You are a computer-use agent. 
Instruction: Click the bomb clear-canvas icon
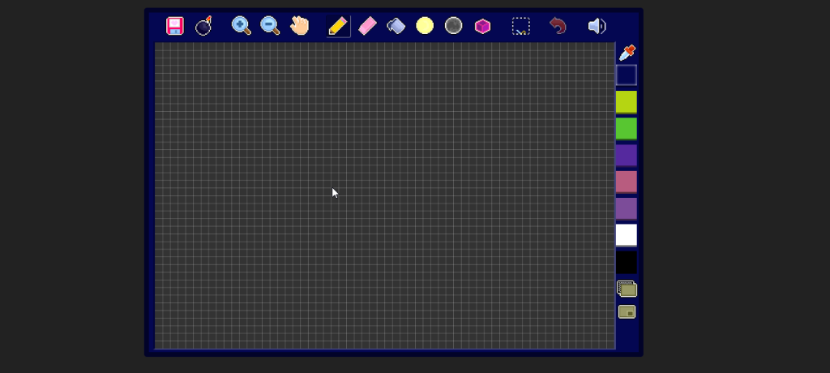point(203,25)
